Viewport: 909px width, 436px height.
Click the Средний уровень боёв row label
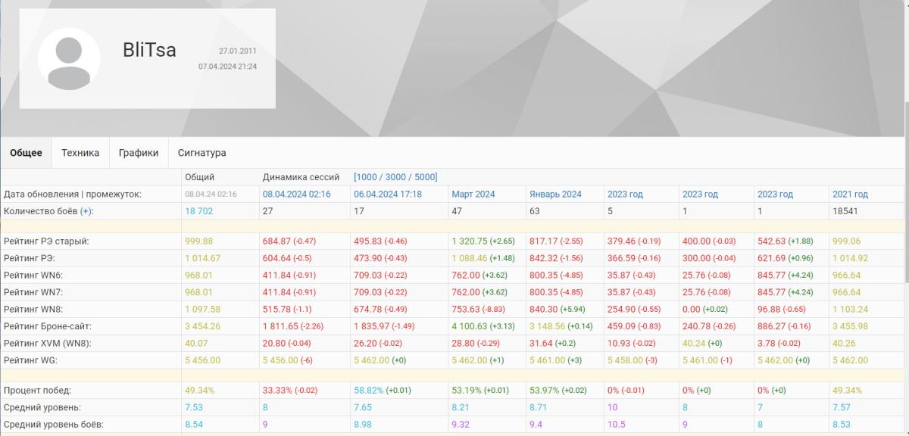tap(54, 425)
